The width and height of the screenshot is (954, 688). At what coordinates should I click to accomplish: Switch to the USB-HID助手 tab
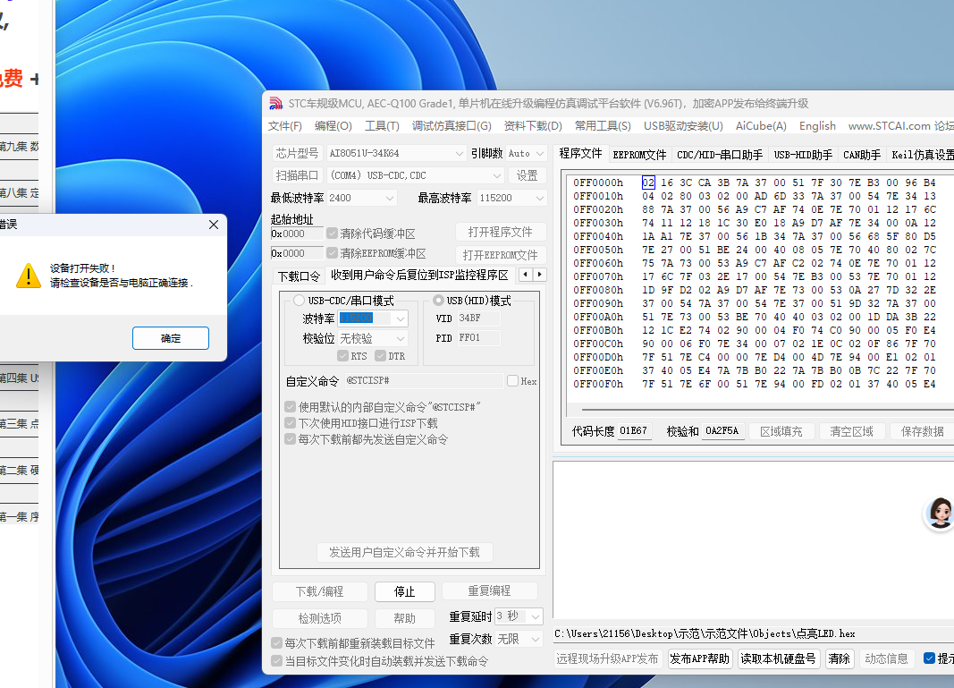tap(802, 153)
